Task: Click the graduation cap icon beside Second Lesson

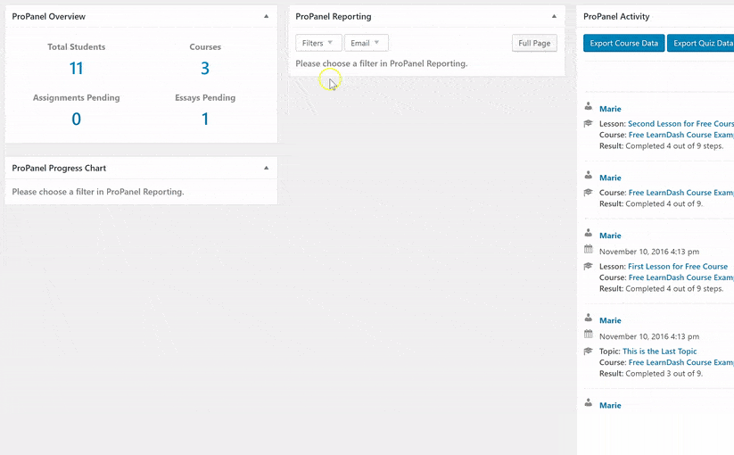Action: [588, 124]
